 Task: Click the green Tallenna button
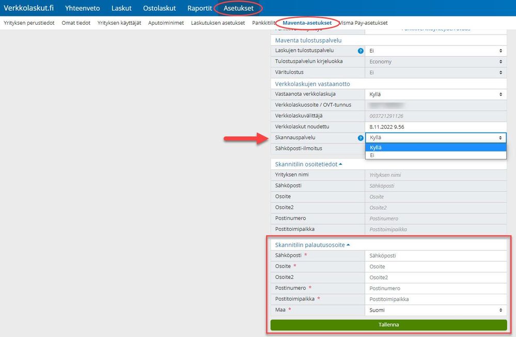(x=388, y=325)
